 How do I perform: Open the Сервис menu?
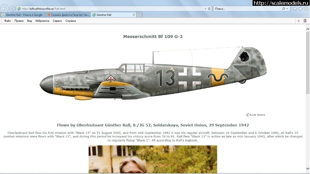[x=57, y=21]
